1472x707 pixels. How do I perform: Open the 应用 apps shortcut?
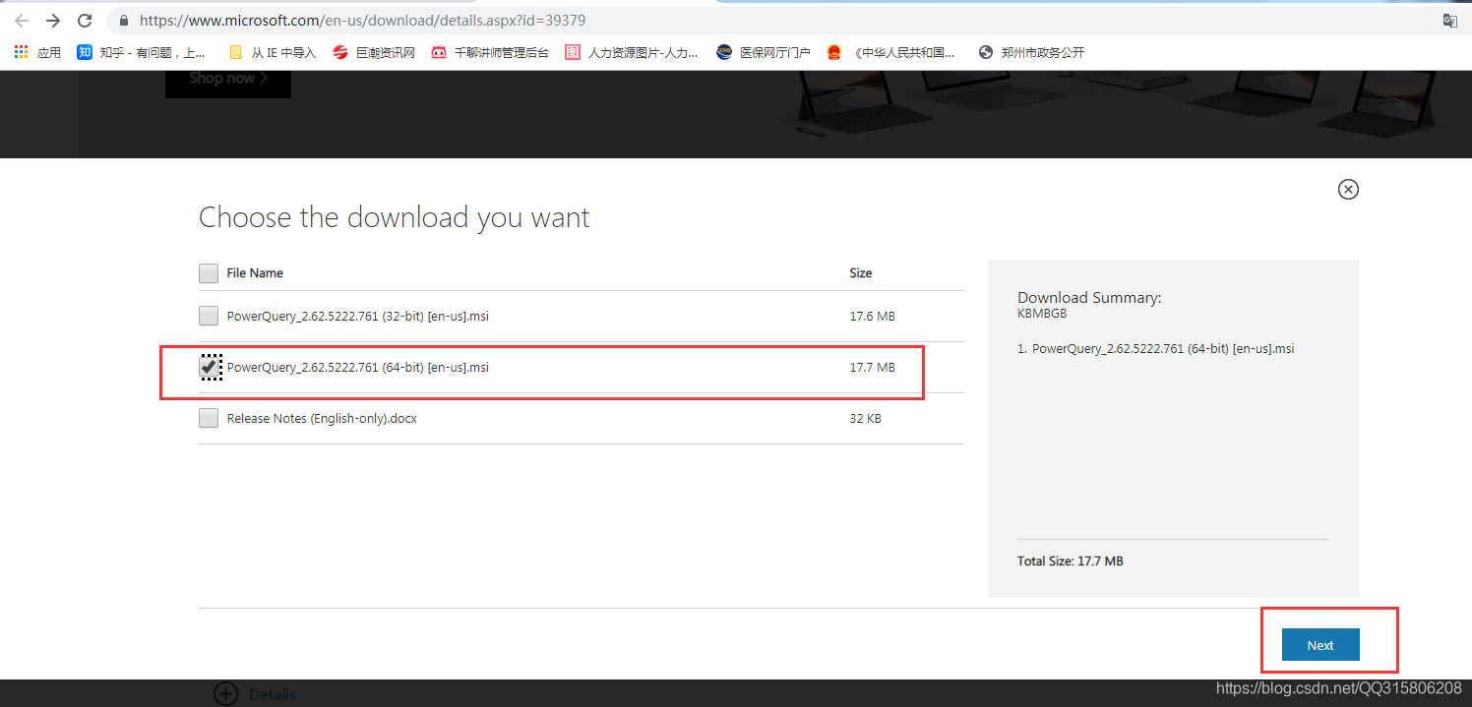37,52
